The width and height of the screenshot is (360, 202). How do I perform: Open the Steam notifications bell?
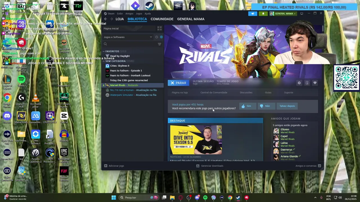(263, 13)
